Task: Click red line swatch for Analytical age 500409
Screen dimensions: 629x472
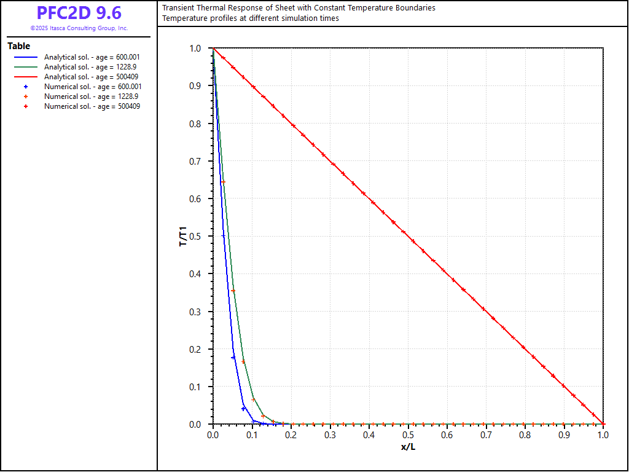Action: 25,77
